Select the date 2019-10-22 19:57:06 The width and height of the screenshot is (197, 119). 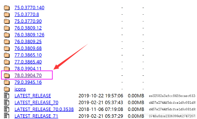coord(101,96)
